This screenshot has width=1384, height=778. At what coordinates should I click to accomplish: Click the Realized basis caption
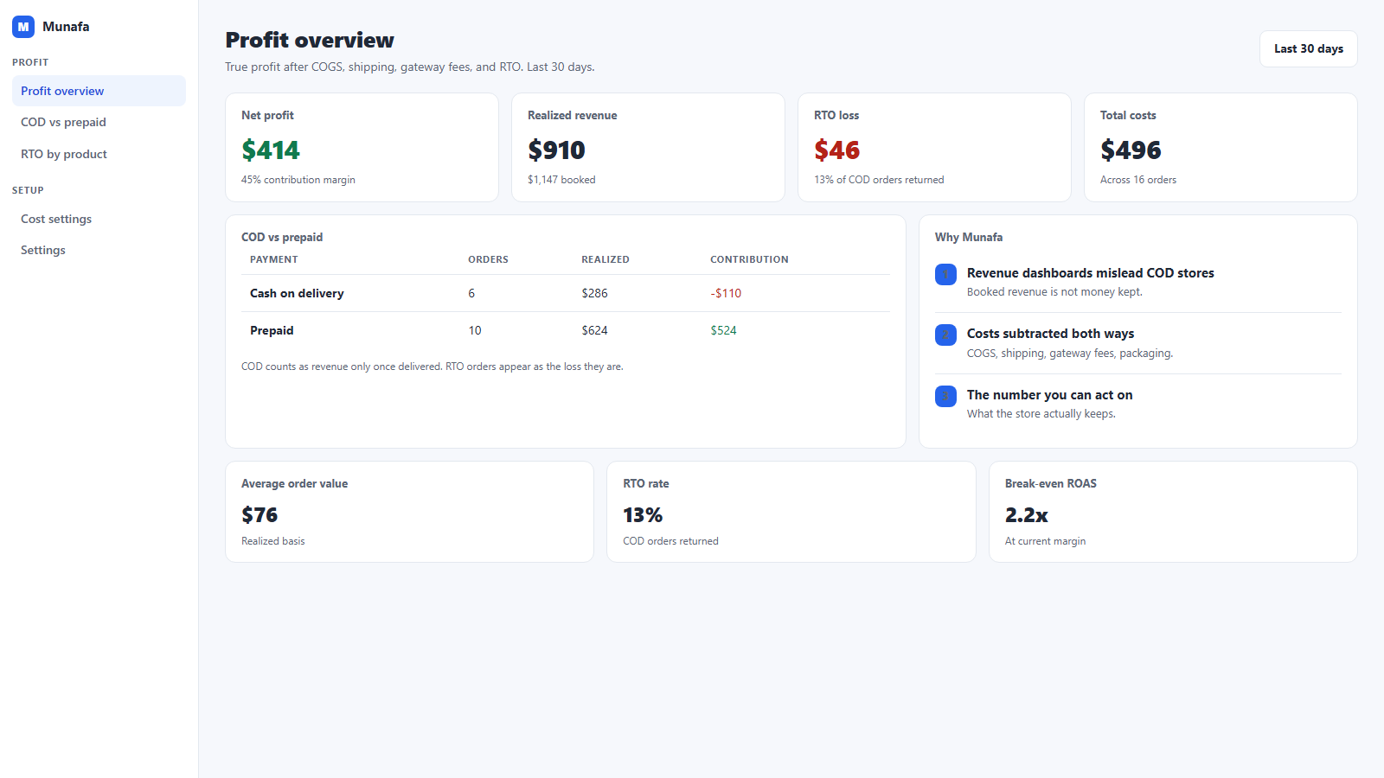(273, 541)
